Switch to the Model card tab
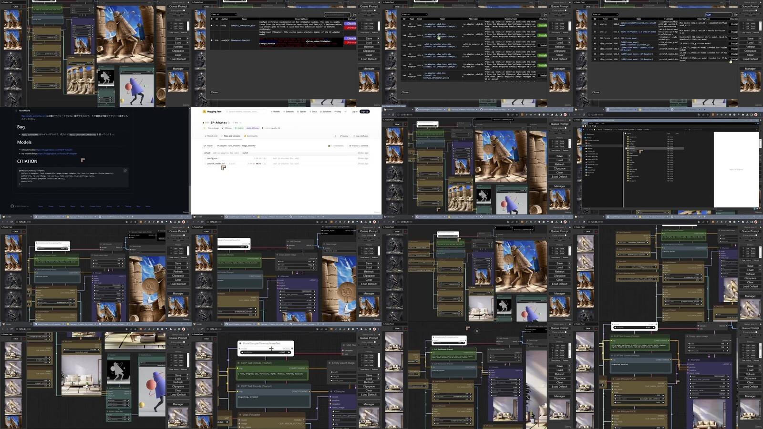 pos(211,136)
